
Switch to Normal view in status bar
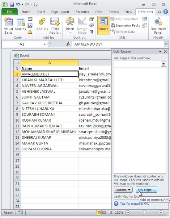[x=99, y=212]
